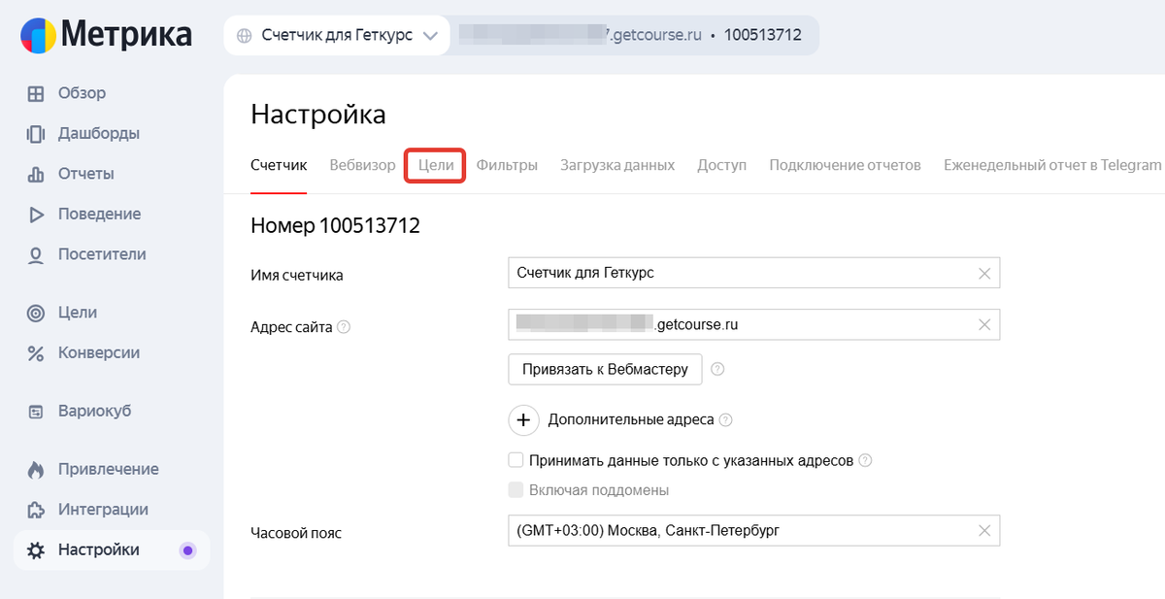
Task: Click the Привлечение flame icon
Action: (x=36, y=470)
